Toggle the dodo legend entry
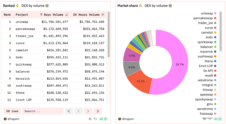This screenshot has width=226, height=124. coord(211,37)
